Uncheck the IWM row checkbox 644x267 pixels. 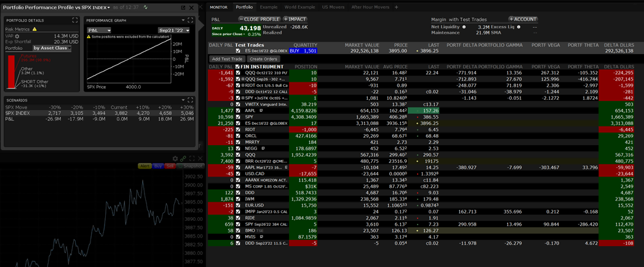[x=238, y=199]
